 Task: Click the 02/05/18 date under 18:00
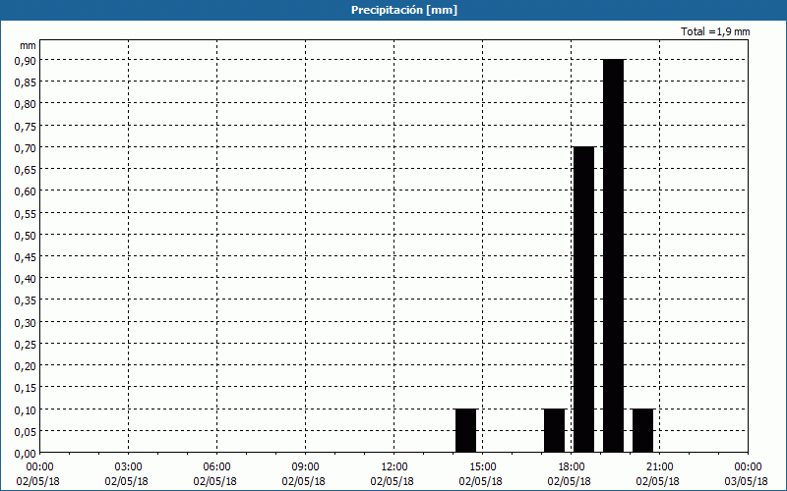pos(570,481)
